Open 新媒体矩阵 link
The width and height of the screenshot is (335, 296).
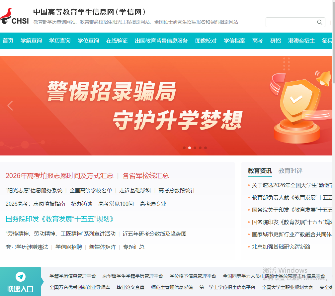(x=103, y=247)
